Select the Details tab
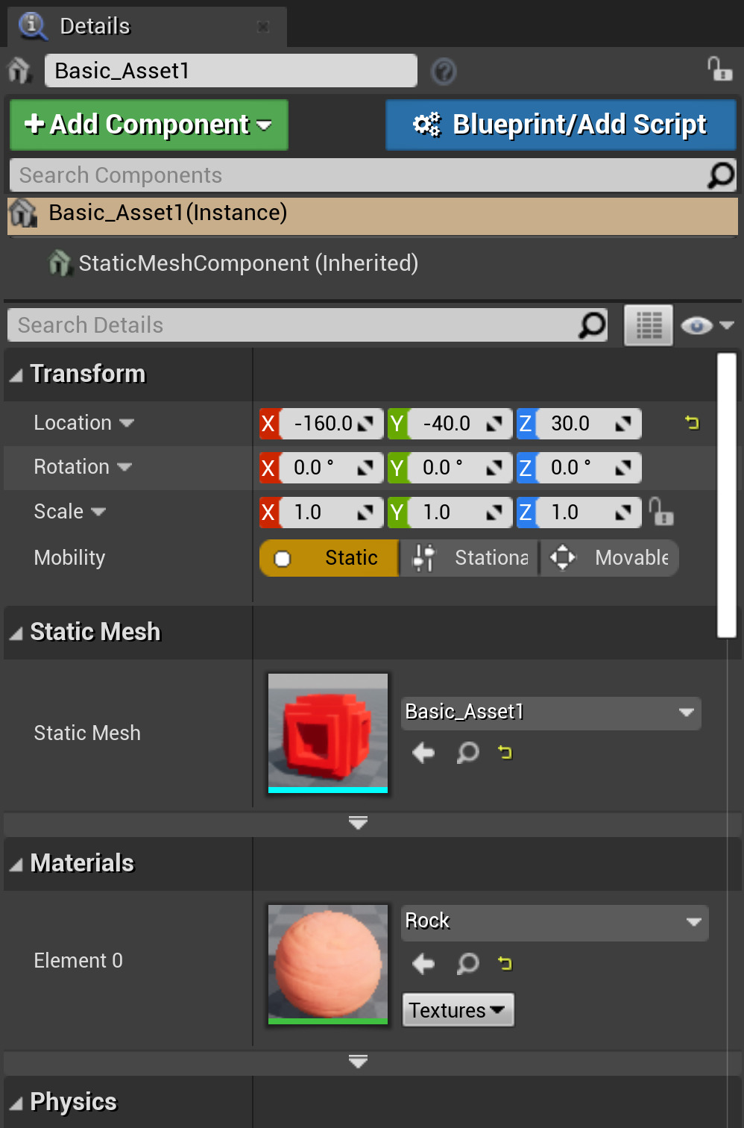Image resolution: width=744 pixels, height=1128 pixels. pos(94,26)
